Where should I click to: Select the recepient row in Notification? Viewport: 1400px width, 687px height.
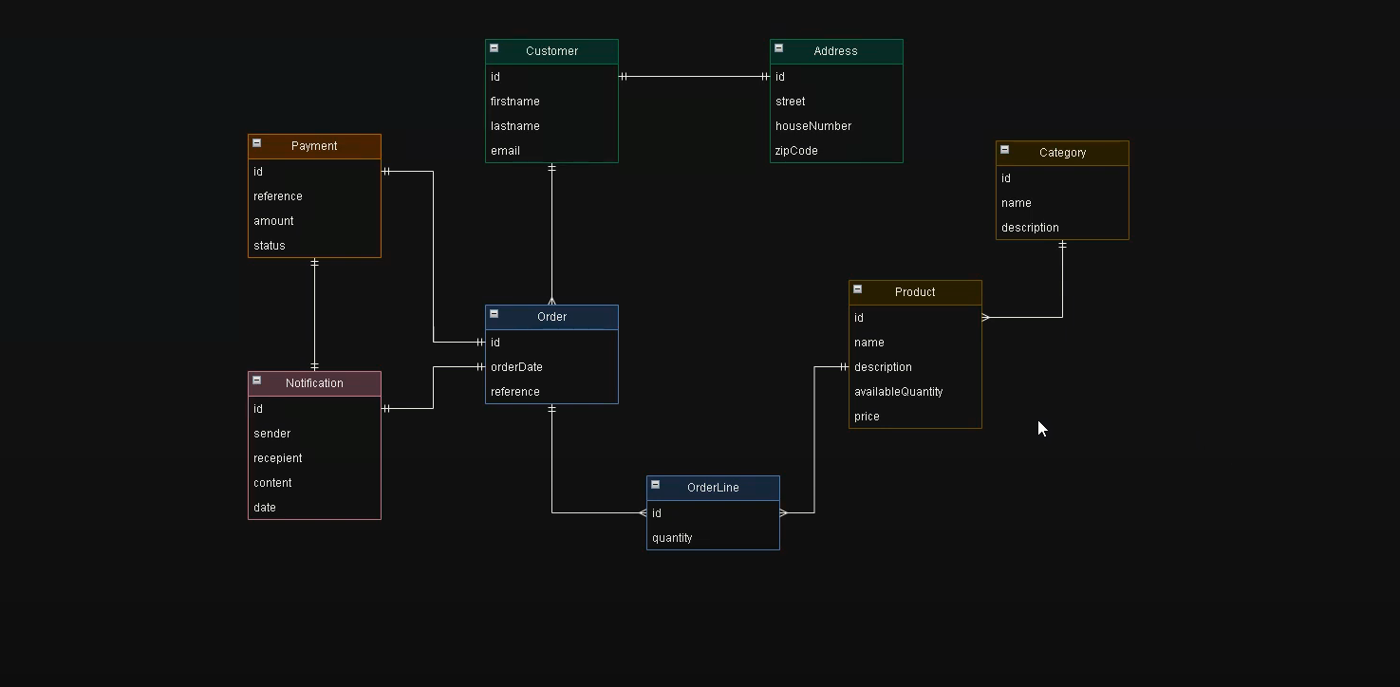(277, 458)
